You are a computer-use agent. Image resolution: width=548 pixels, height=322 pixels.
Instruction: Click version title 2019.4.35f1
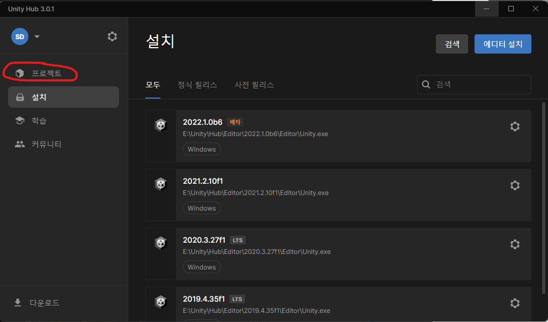pos(204,299)
